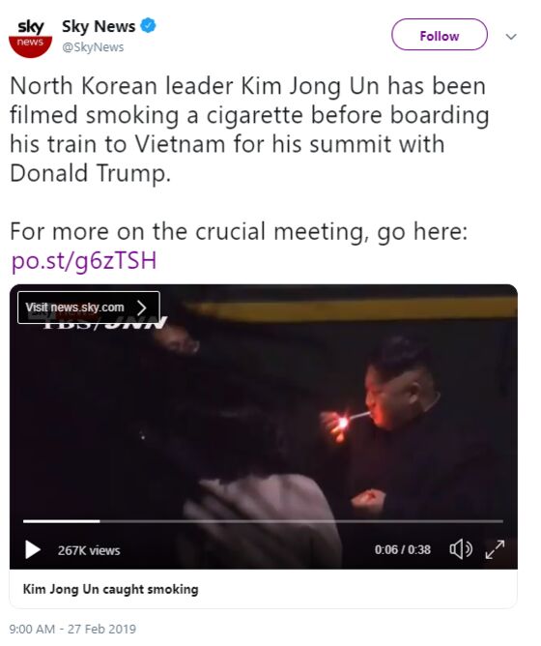Open the Sky News display name
541x646 pixels.
99,26
